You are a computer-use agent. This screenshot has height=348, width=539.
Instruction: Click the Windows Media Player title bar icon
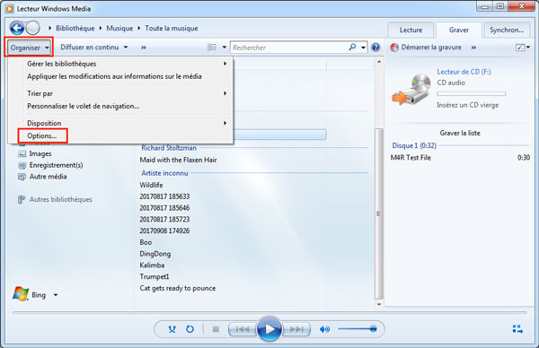10,9
